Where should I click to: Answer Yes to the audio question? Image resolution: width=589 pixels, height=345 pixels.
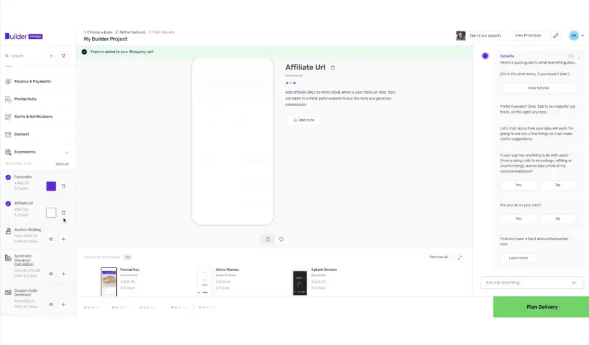pos(518,185)
